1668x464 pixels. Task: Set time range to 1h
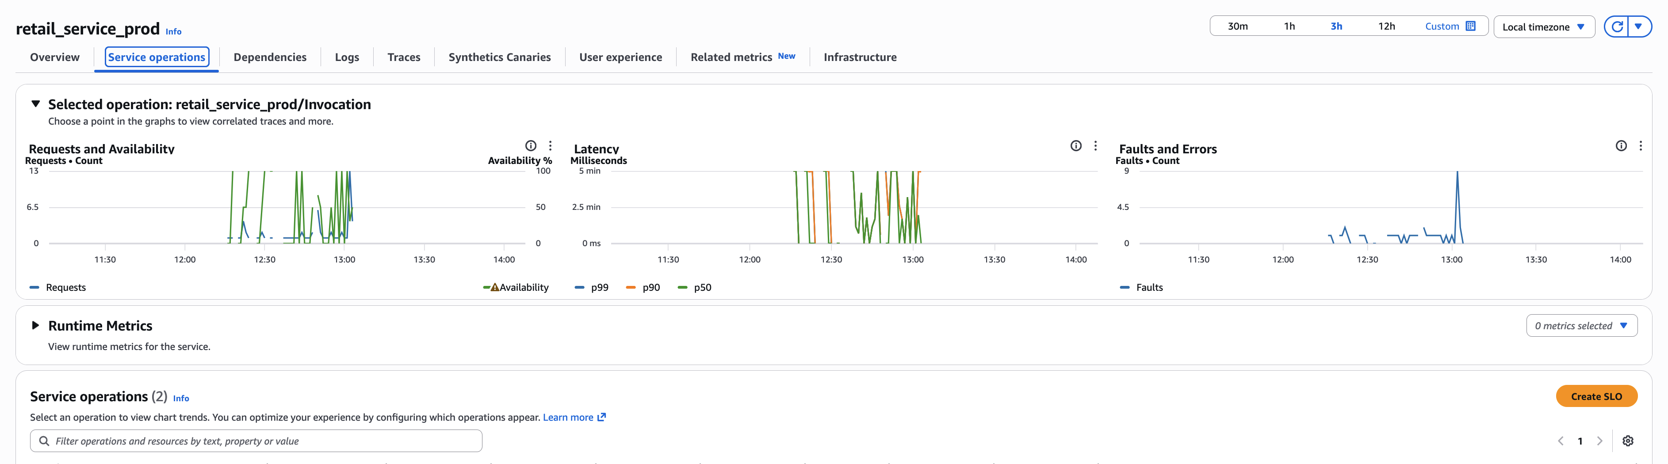tap(1289, 26)
